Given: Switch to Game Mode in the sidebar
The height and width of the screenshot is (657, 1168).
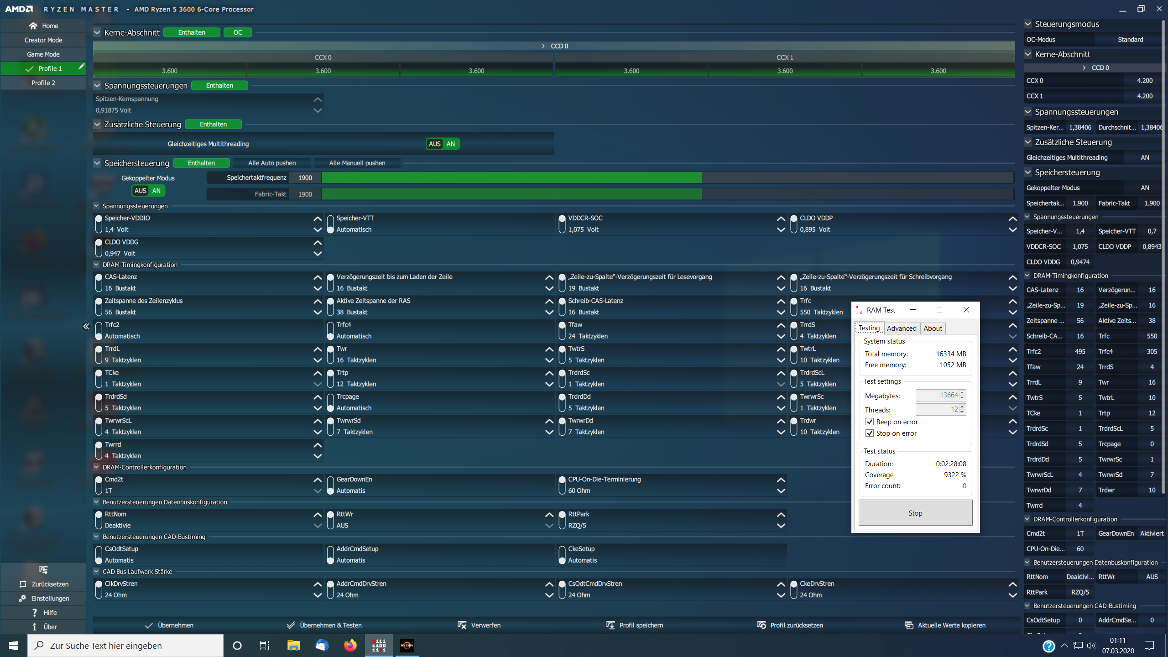Looking at the screenshot, I should point(44,54).
